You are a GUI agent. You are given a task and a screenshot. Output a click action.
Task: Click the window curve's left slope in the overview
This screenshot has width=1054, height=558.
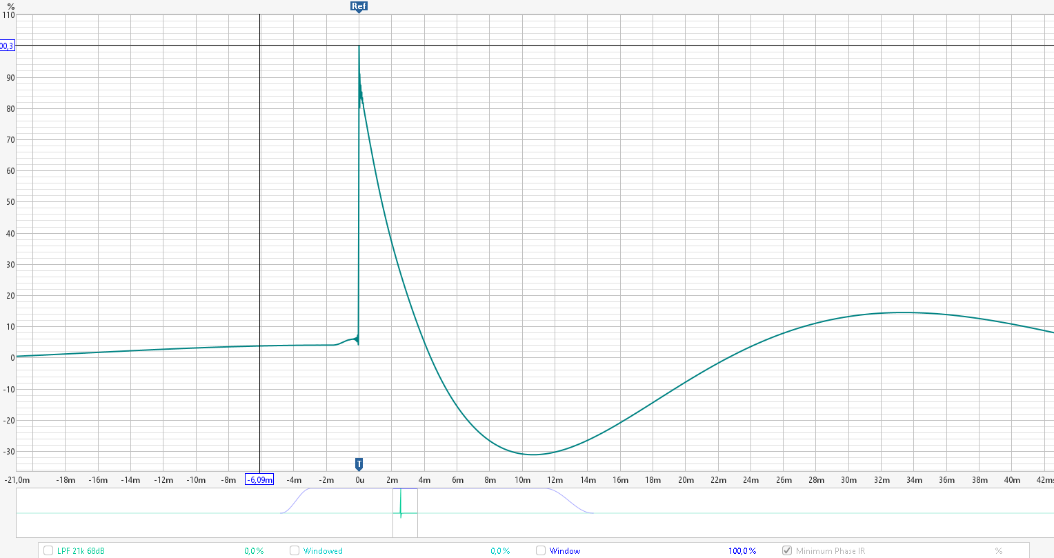tap(295, 499)
